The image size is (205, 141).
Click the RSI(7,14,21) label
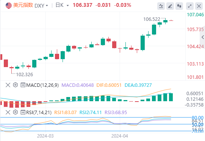39,112
